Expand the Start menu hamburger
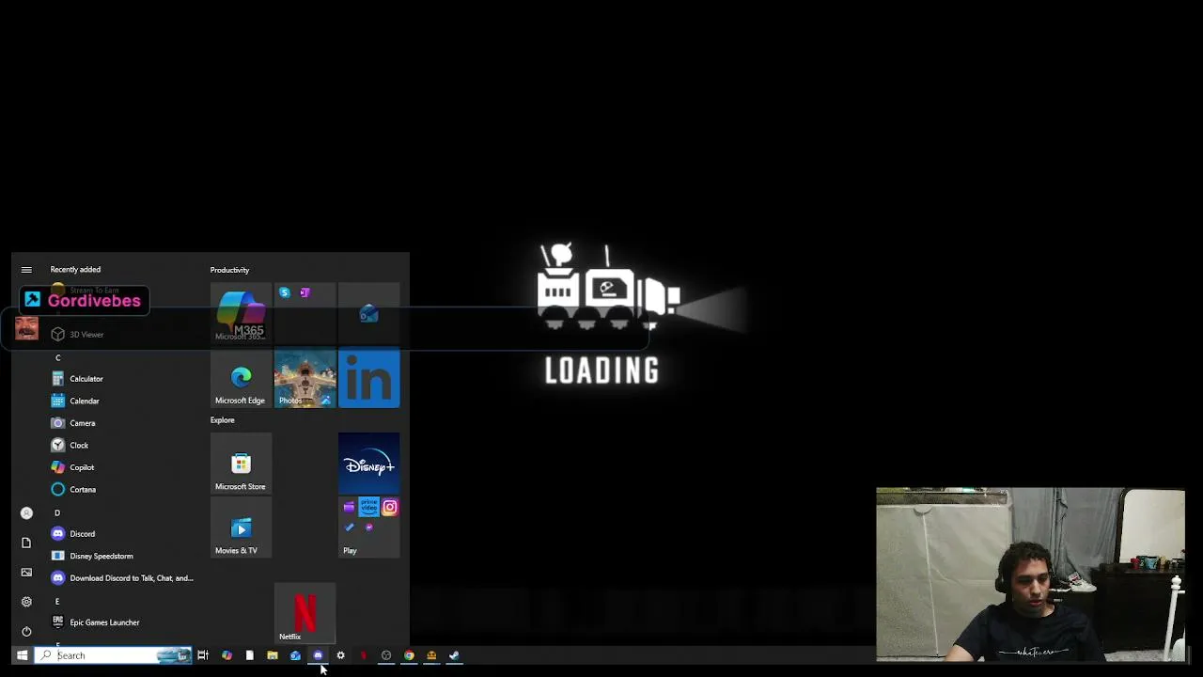Image resolution: width=1203 pixels, height=677 pixels. tap(26, 270)
